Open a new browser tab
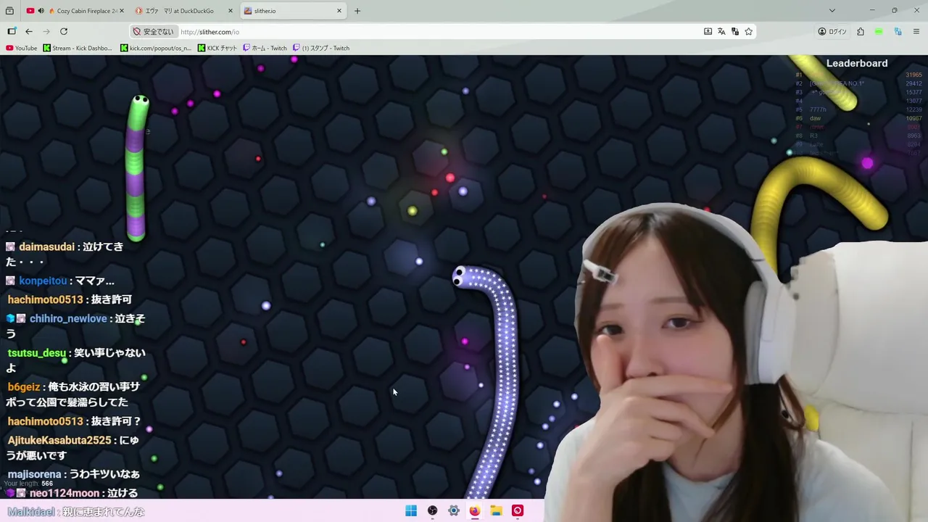The height and width of the screenshot is (522, 928). click(x=357, y=11)
